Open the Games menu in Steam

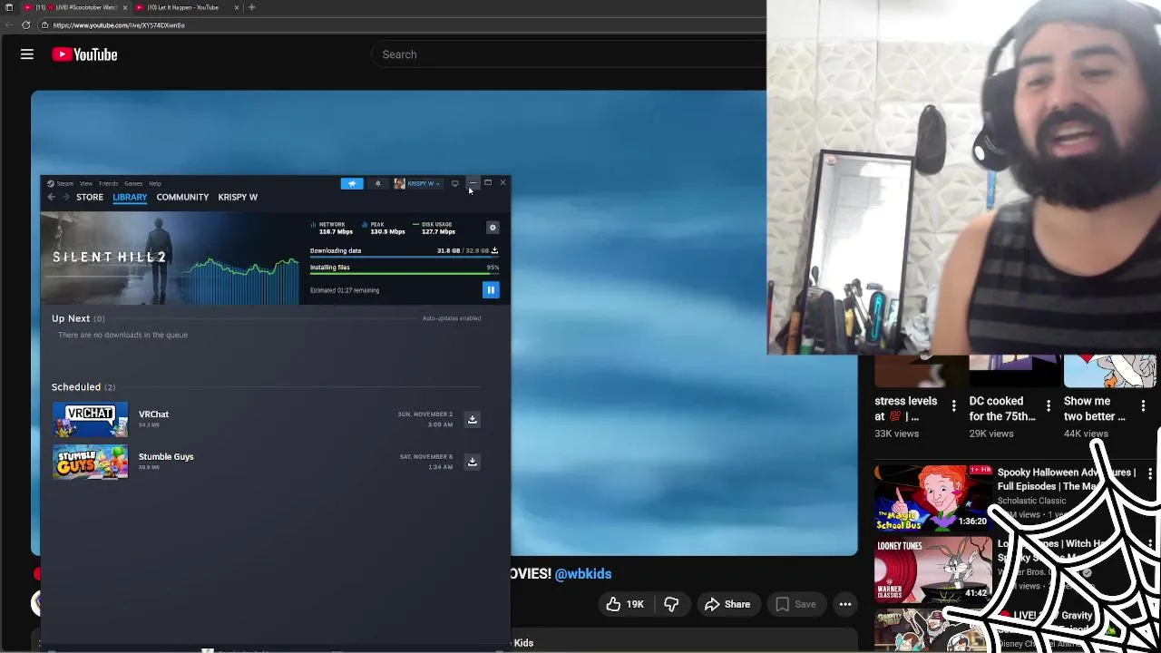point(133,183)
